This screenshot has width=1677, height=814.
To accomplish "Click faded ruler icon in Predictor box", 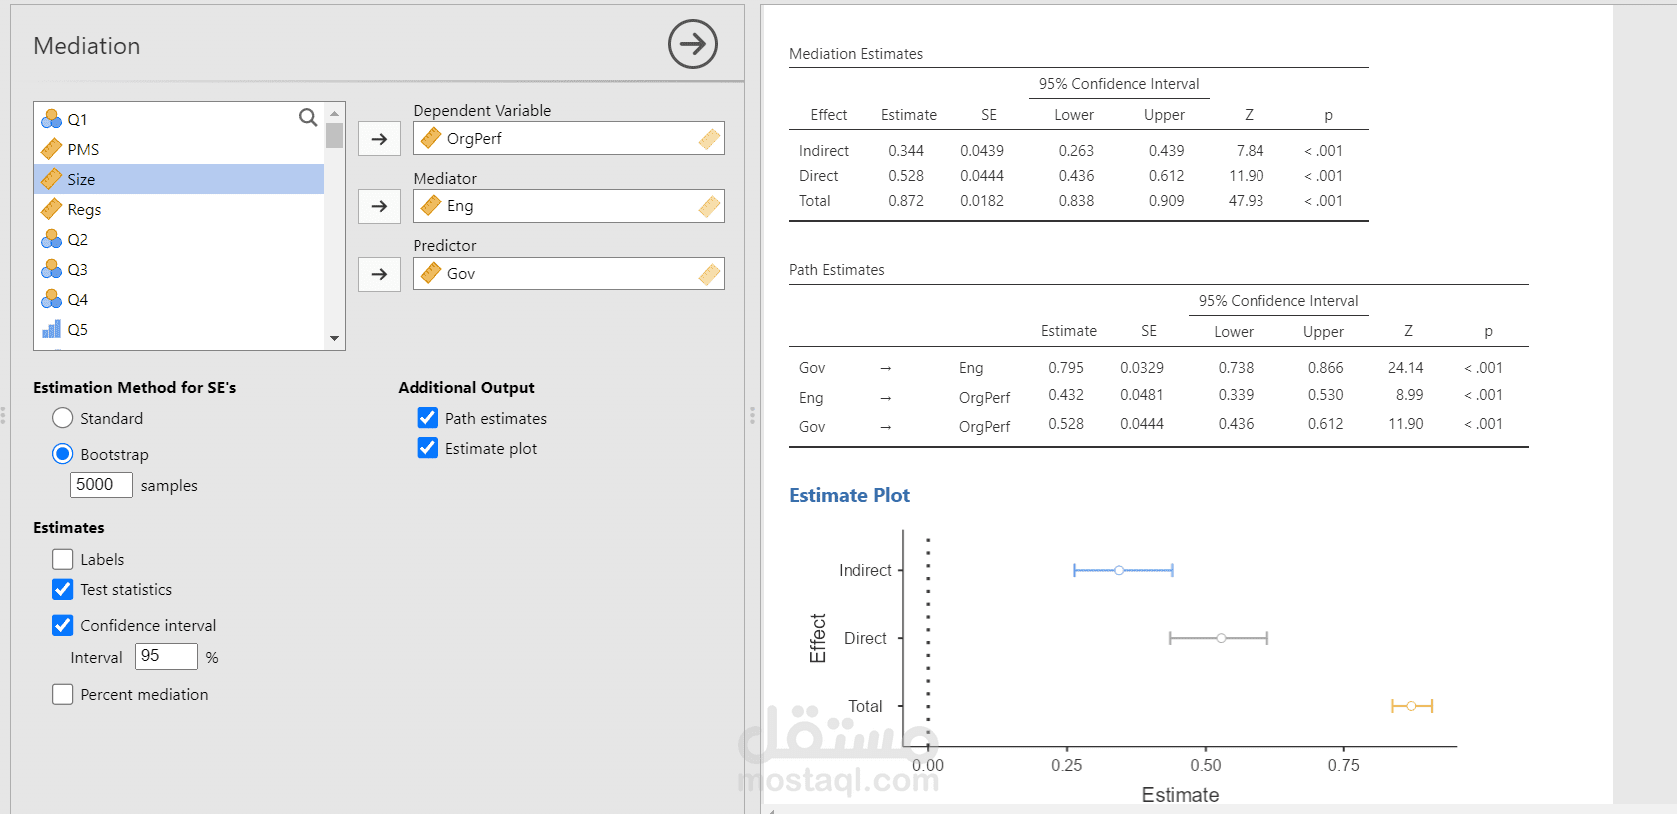I will [x=709, y=274].
